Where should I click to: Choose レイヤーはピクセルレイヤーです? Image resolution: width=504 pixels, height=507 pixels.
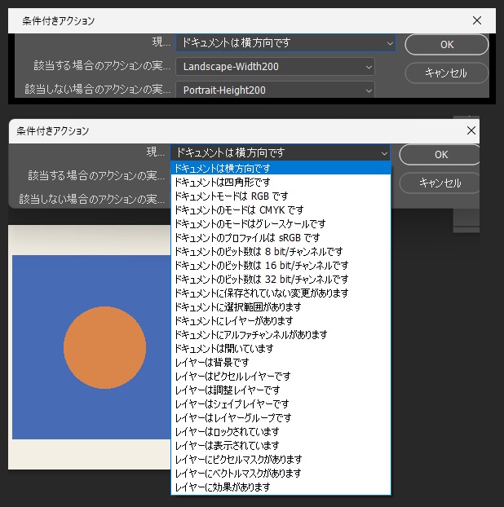(x=281, y=377)
